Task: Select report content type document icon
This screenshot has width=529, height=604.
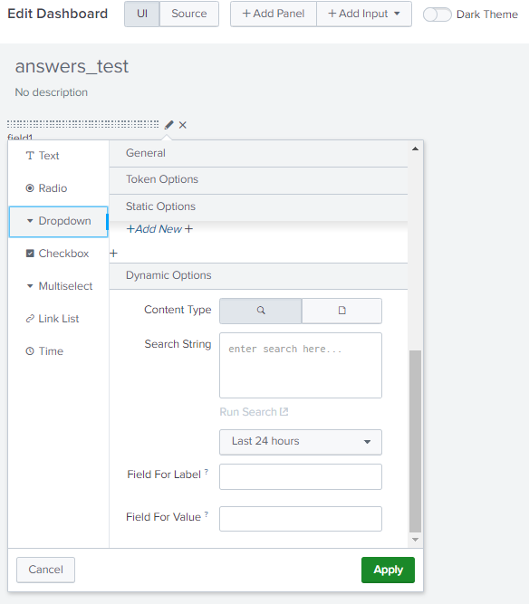Action: [341, 311]
